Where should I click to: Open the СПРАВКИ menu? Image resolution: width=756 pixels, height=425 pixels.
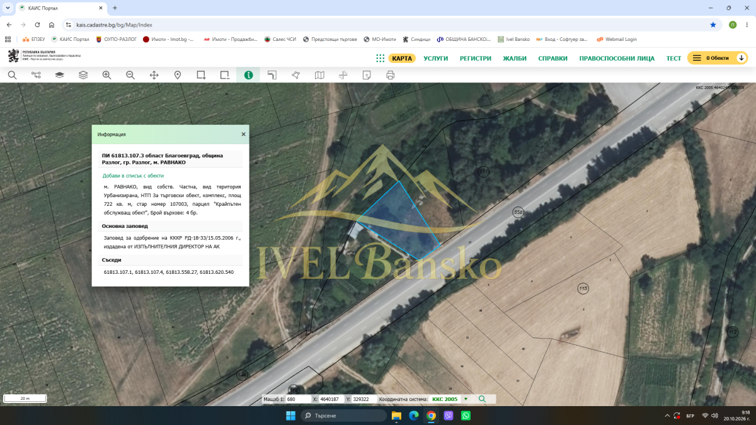pos(553,58)
